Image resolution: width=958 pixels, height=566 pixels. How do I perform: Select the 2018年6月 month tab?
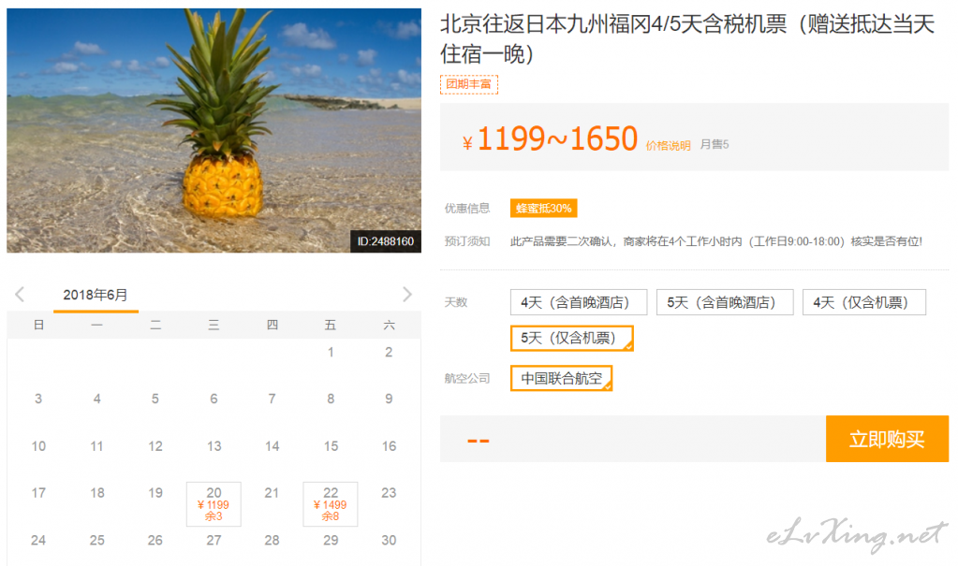point(96,295)
